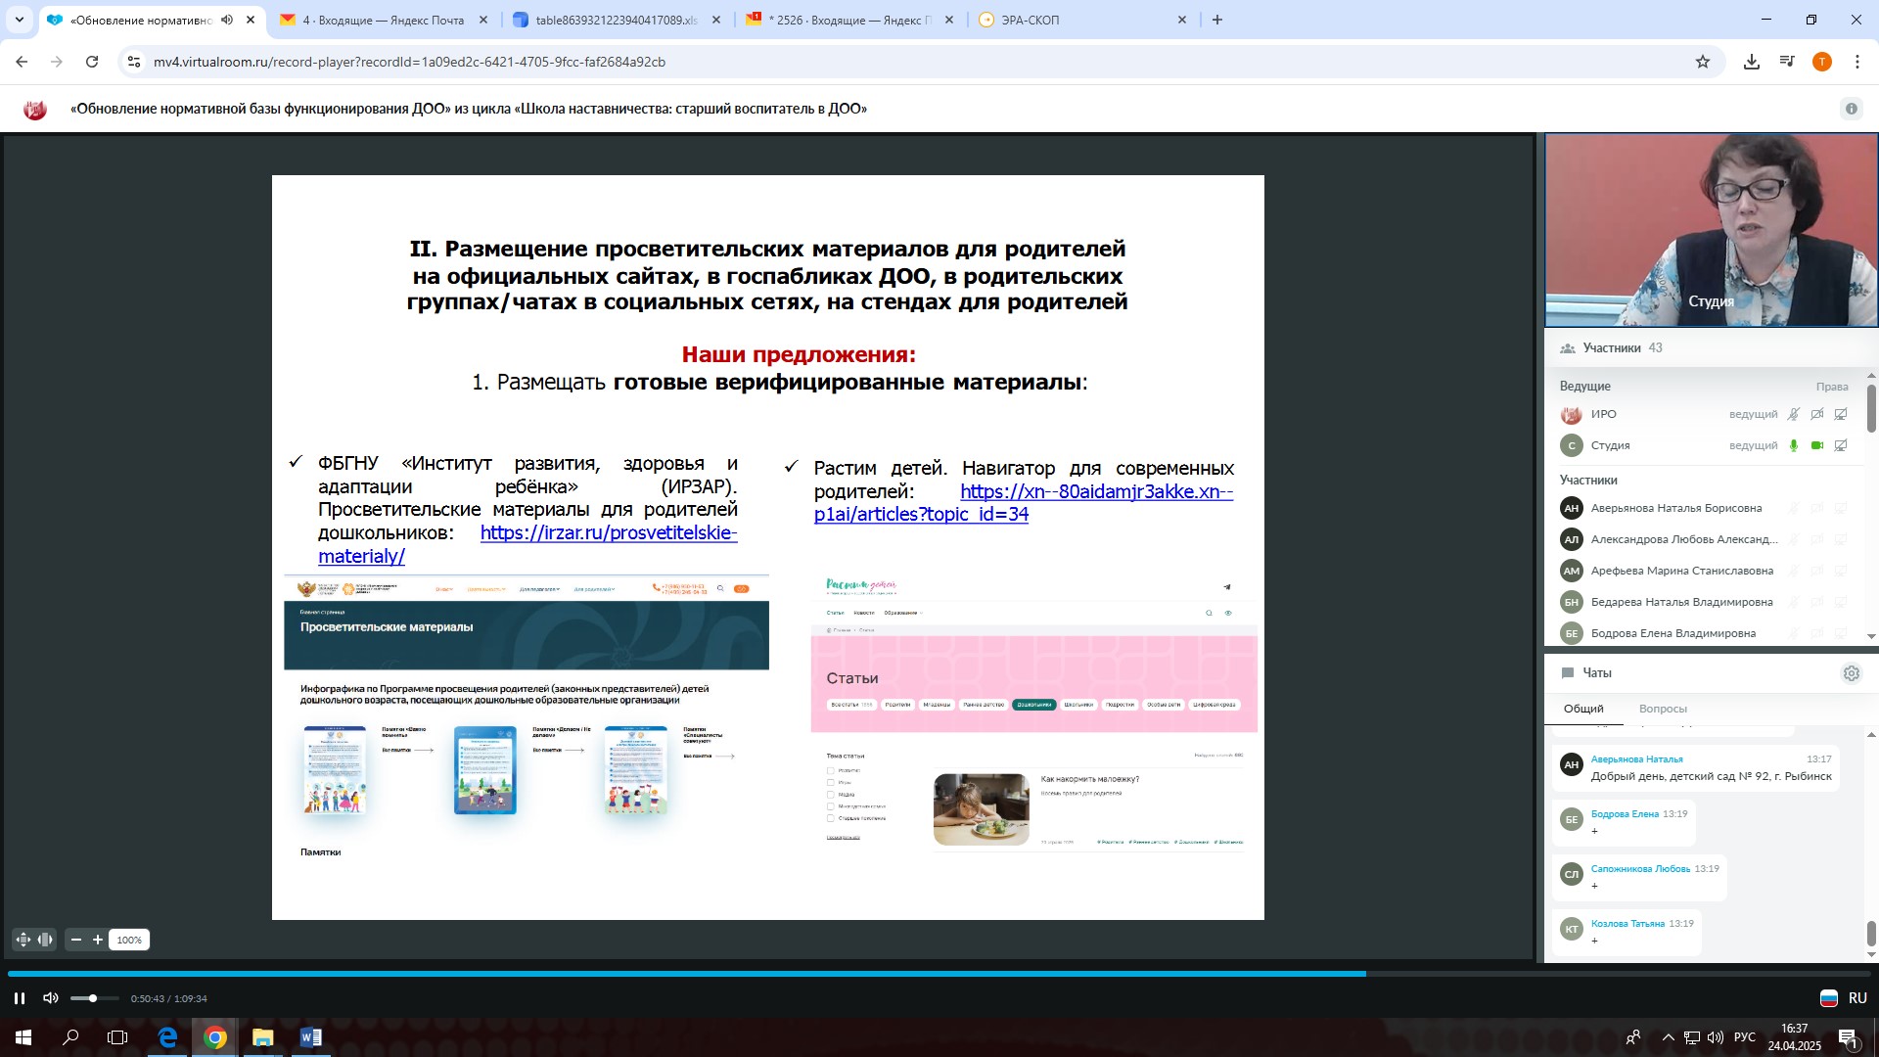
Task: Click the Студия presenter avatar
Action: click(x=1571, y=445)
